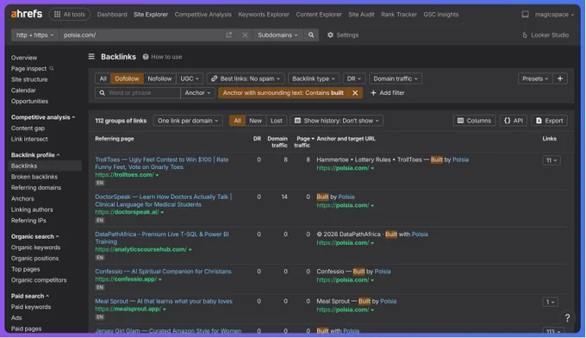Click the ahrefs logo
This screenshot has width=586, height=338.
pyautogui.click(x=27, y=14)
